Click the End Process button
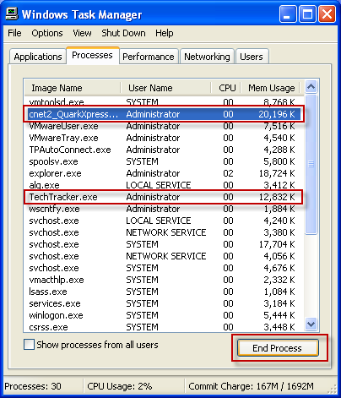The image size is (341, 398). (278, 348)
